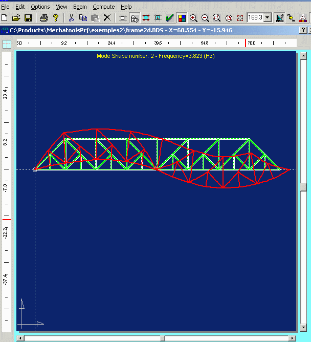This screenshot has width=311, height=342.
Task: Open a file with the folder icon
Action: pos(16,18)
